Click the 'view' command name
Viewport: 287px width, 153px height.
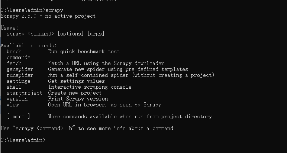pos(13,105)
